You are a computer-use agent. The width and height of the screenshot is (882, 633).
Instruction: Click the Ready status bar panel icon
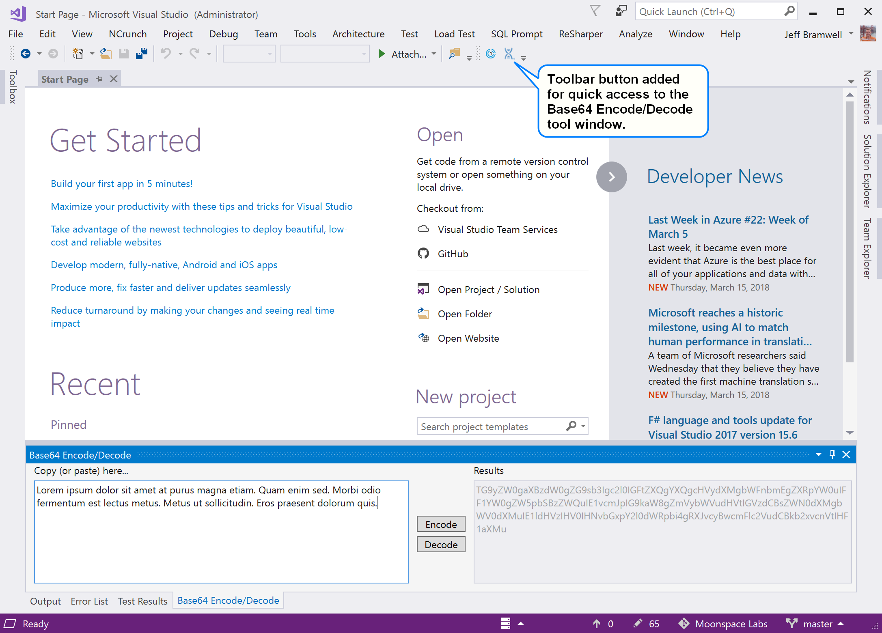(10, 624)
